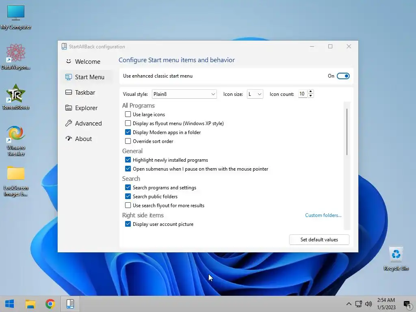Viewport: 416px width, 312px height.
Task: Open the Visual style Plain8 dropdown
Action: [184, 94]
